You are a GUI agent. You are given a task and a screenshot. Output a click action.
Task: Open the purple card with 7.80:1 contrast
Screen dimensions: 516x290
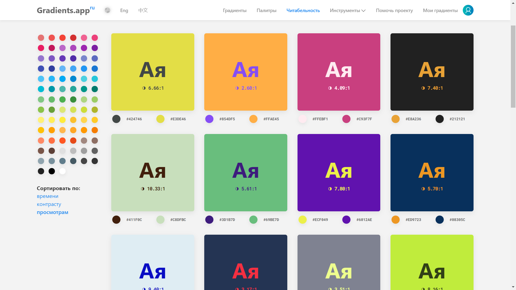pos(339,172)
